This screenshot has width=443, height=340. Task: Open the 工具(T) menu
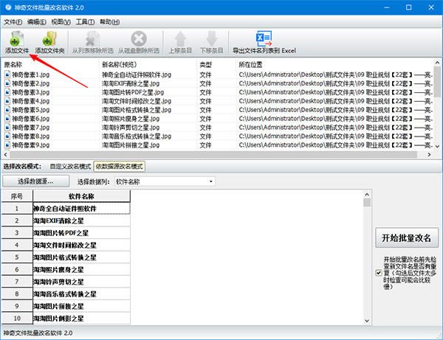coord(86,22)
